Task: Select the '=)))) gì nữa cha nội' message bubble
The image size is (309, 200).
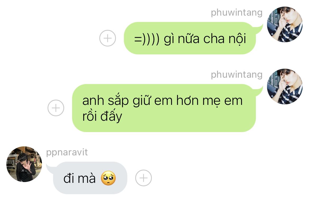Action: point(190,38)
